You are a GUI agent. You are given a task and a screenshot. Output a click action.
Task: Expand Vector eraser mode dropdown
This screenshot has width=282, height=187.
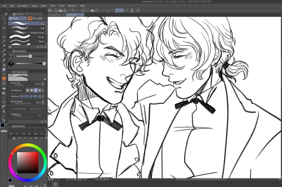point(43,109)
